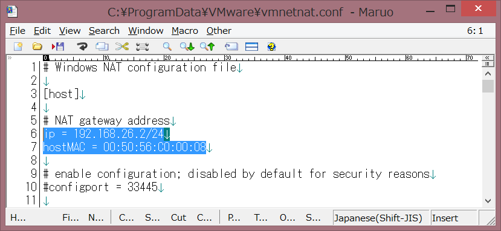Click line number 8 in the margin

coord(34,160)
